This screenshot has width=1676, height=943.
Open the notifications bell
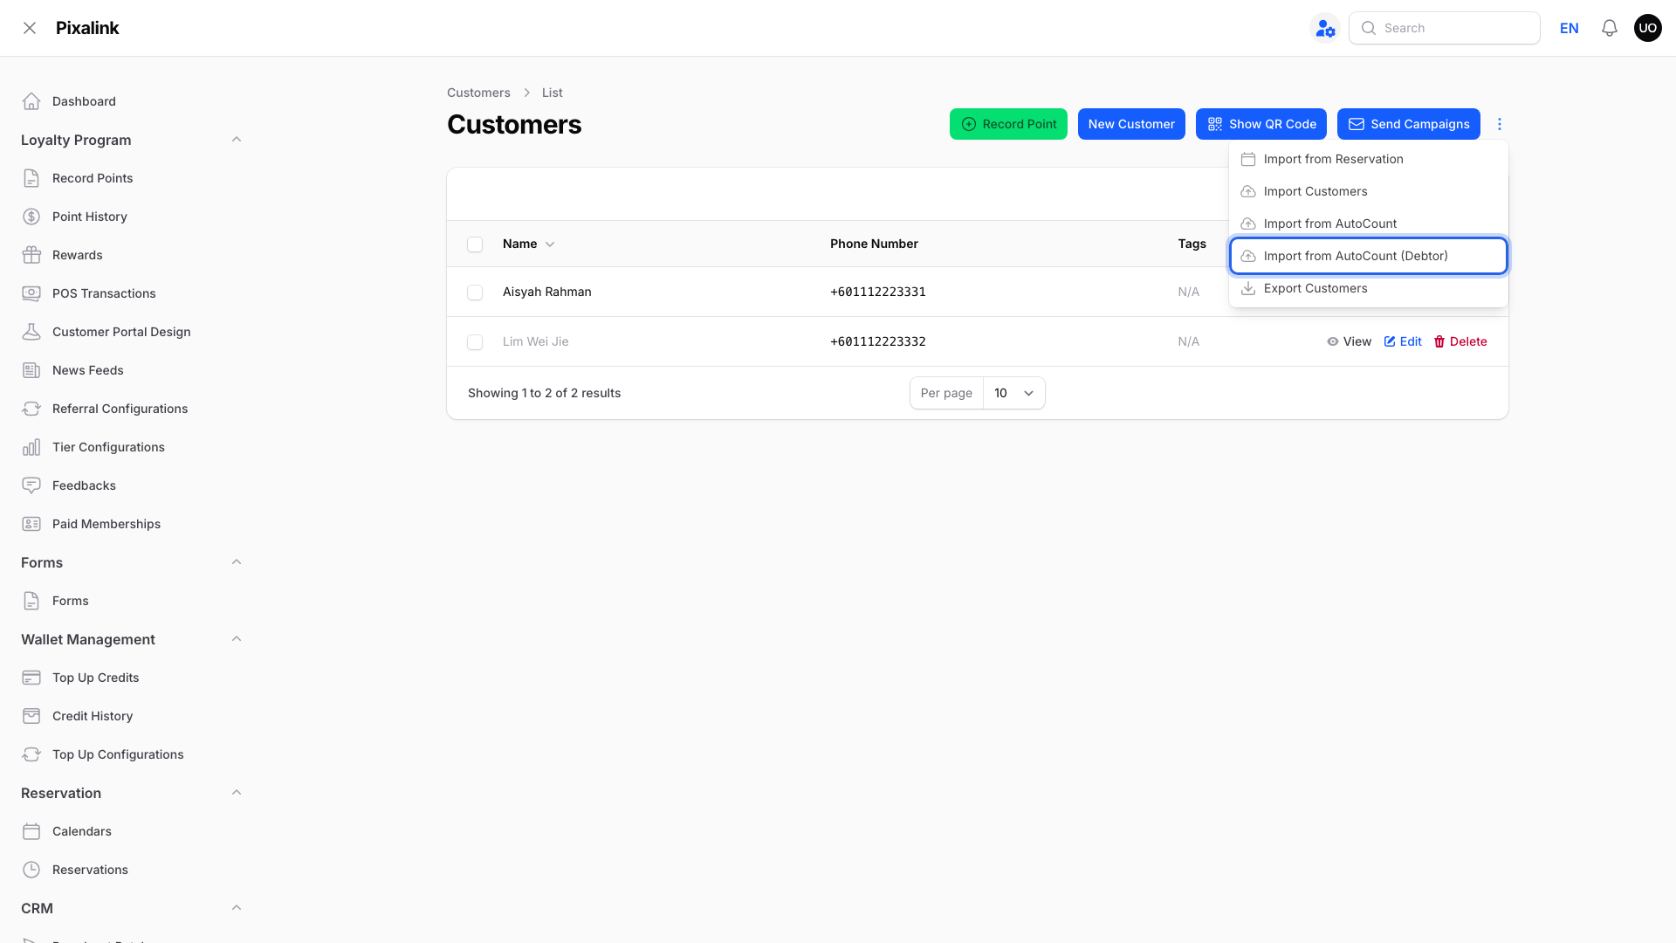pyautogui.click(x=1610, y=28)
